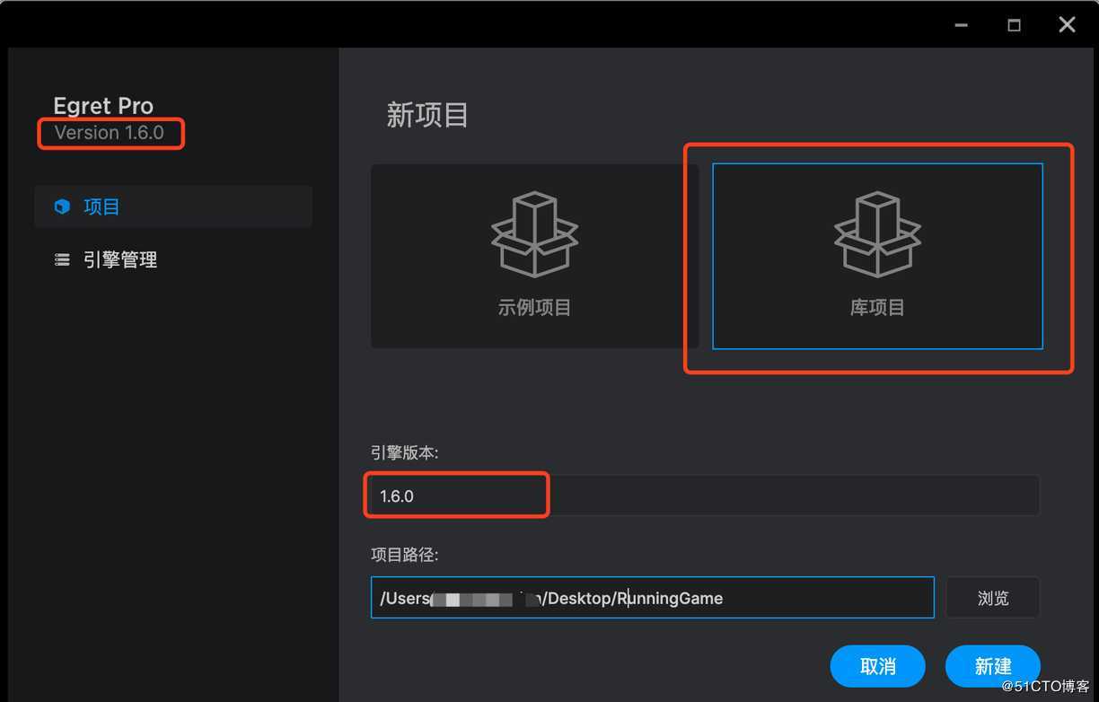Screen dimensions: 1099x702
Task: Click the 新建 create button
Action: click(x=993, y=666)
